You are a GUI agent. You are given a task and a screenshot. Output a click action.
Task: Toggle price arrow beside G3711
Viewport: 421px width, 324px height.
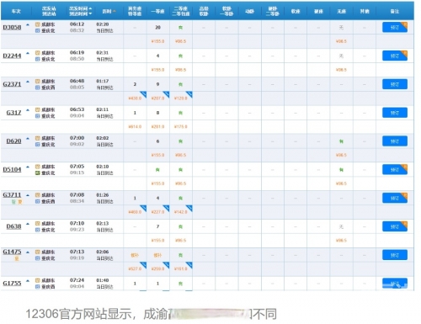click(x=28, y=195)
